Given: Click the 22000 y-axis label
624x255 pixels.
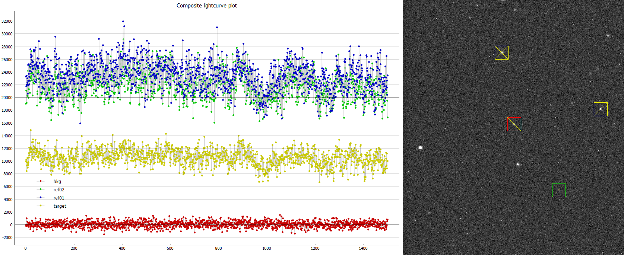Looking at the screenshot, I should click(x=7, y=85).
